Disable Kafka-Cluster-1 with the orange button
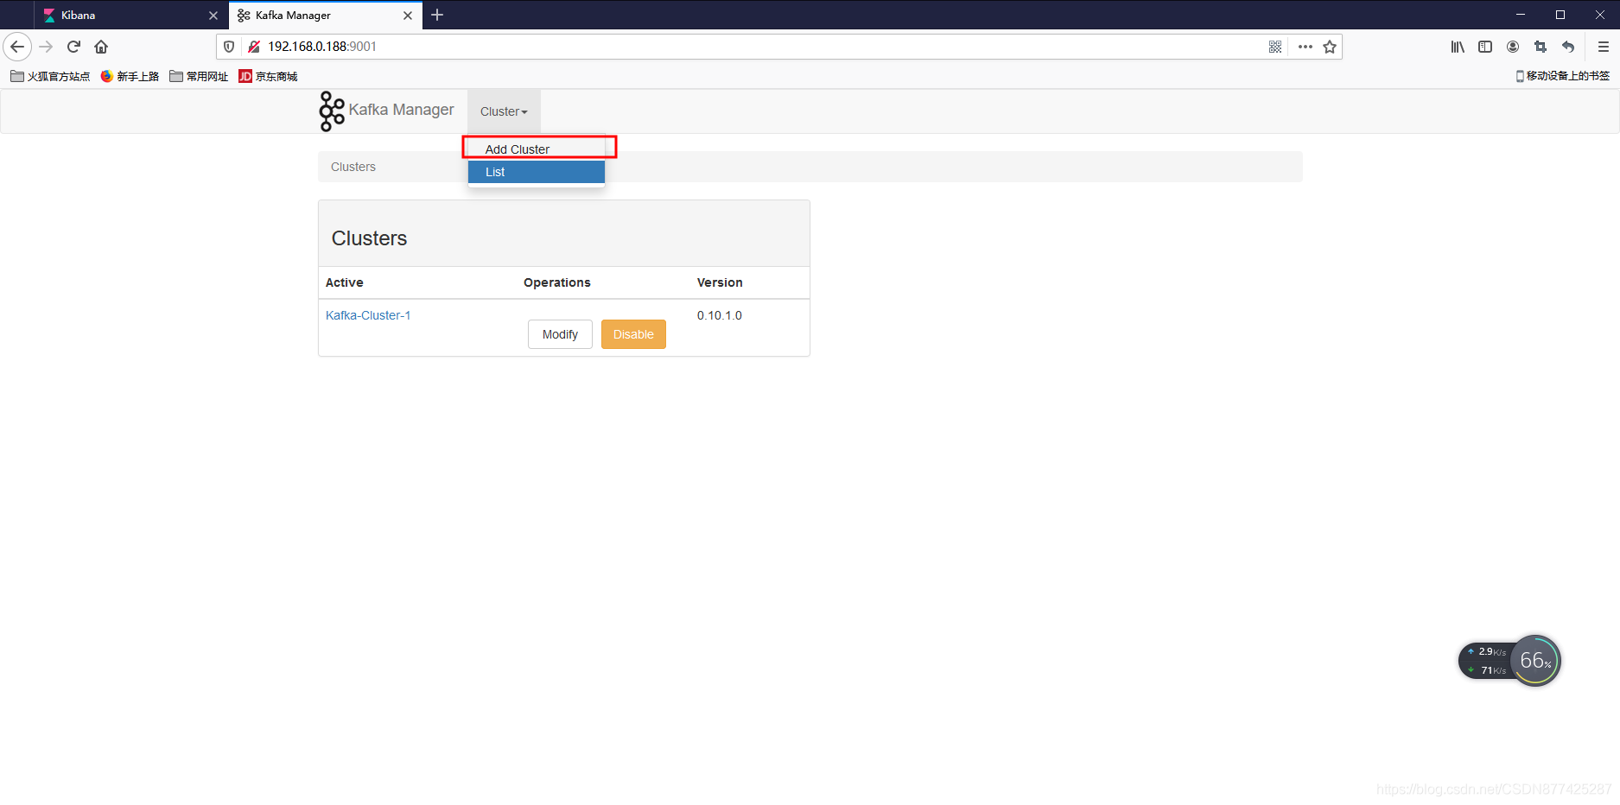This screenshot has height=805, width=1620. (633, 334)
